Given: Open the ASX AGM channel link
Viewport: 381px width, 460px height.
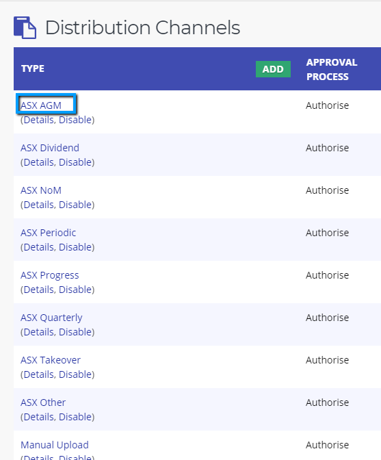Looking at the screenshot, I should tap(41, 105).
